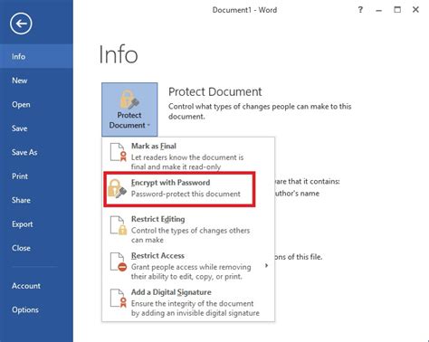Click the back arrow to exit Backstage
The width and height of the screenshot is (429, 342).
[x=21, y=24]
